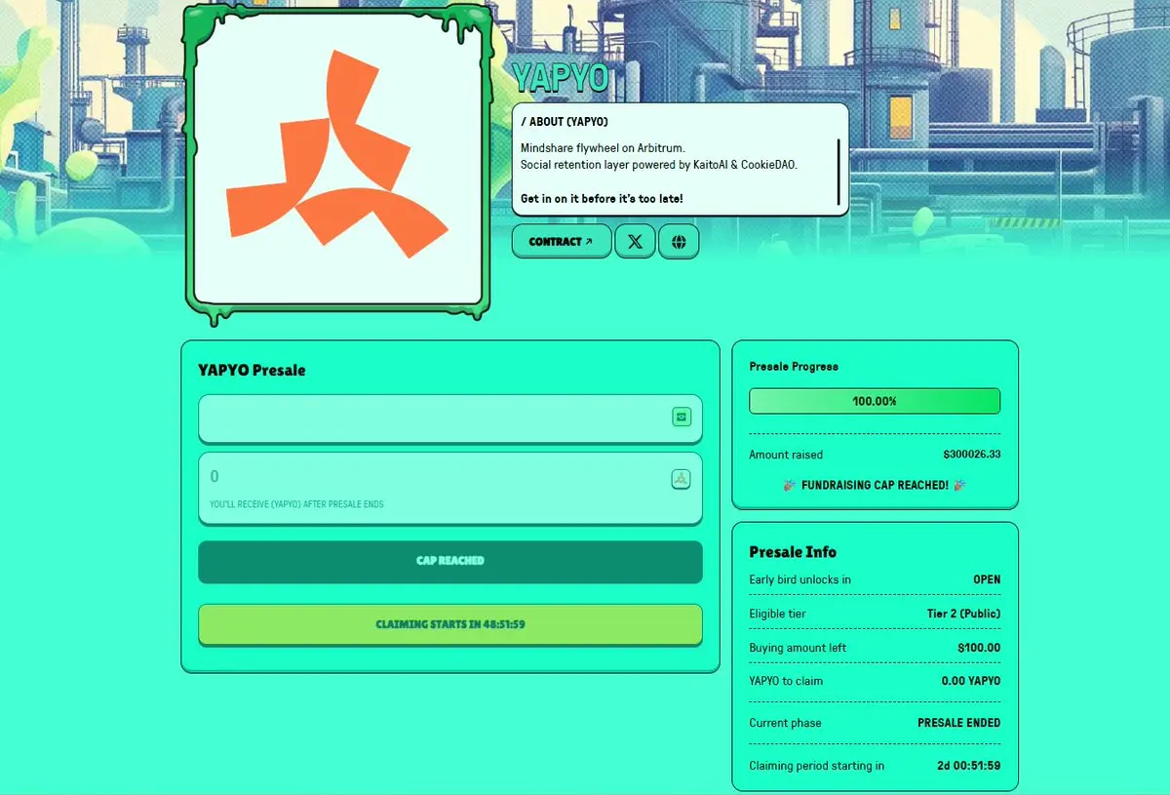The width and height of the screenshot is (1170, 795).
Task: Click the '/ ABOUT (YAPYO)' heading
Action: tap(565, 122)
